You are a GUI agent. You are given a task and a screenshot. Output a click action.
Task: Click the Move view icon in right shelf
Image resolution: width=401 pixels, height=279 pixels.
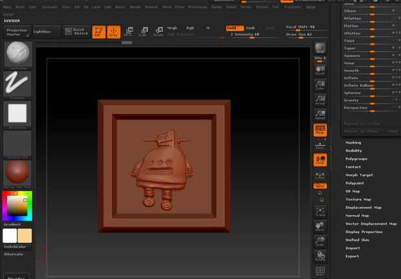coord(320,227)
